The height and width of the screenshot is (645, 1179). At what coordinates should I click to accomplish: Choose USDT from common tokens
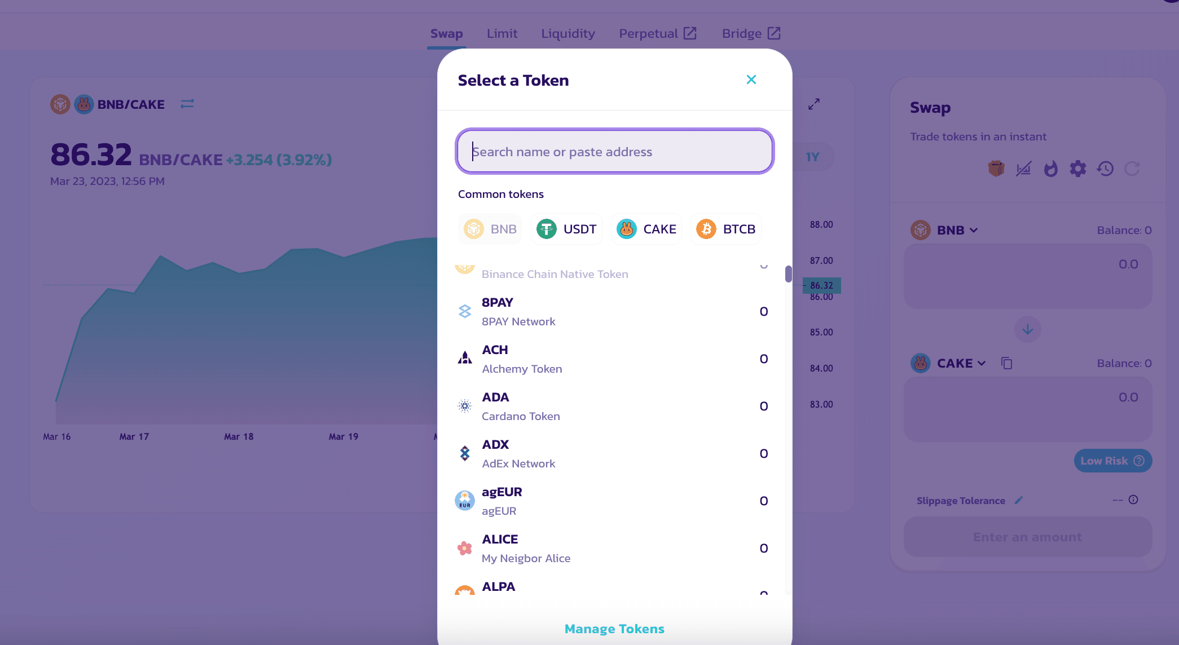point(566,229)
